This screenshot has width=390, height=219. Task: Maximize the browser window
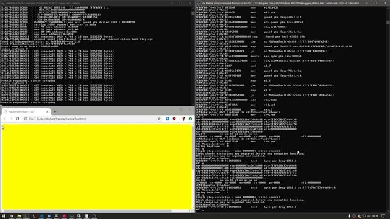pyautogui.click(x=181, y=109)
